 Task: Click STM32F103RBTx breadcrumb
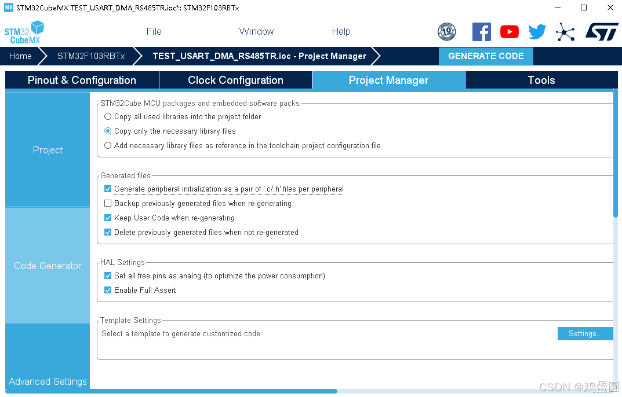tap(91, 56)
